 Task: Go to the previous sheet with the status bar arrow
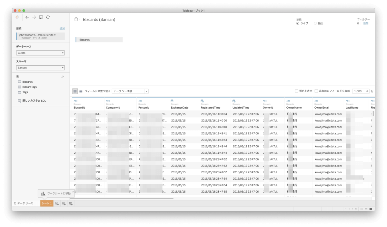349,209
